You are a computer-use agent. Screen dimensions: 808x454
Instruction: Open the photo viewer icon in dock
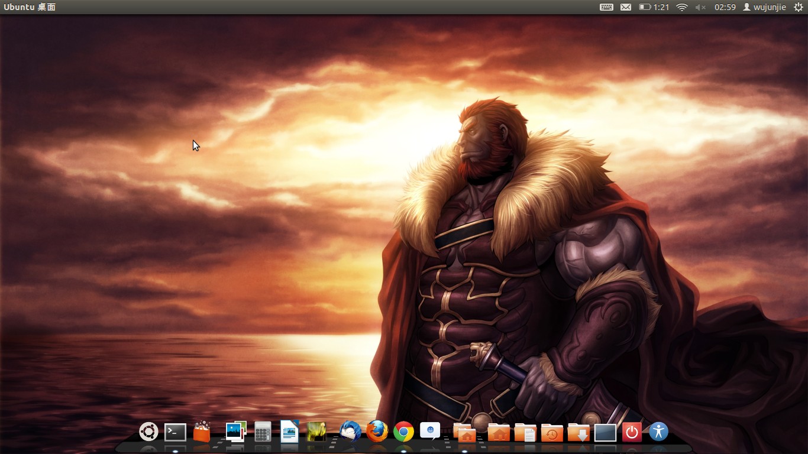(x=235, y=432)
